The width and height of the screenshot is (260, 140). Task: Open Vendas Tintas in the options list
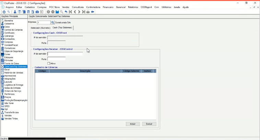pos(11,118)
